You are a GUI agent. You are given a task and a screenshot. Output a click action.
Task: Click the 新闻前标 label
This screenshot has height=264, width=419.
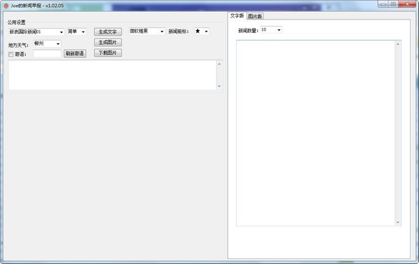(179, 31)
